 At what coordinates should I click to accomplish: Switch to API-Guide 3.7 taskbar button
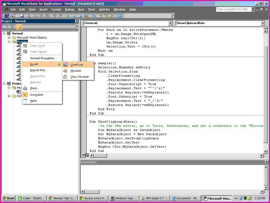[155, 198]
